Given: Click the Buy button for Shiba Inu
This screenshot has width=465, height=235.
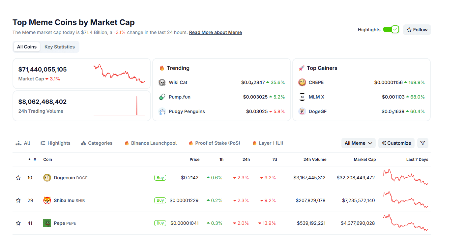Looking at the screenshot, I should click(160, 200).
